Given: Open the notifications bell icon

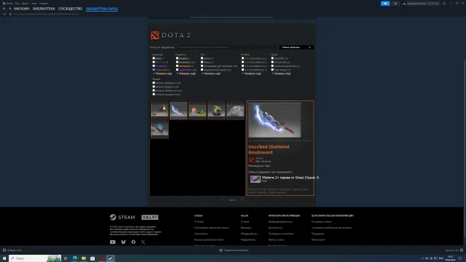Looking at the screenshot, I should tap(395, 4).
